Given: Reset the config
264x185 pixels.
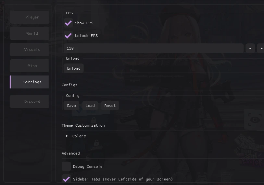Looking at the screenshot, I should pyautogui.click(x=110, y=106).
